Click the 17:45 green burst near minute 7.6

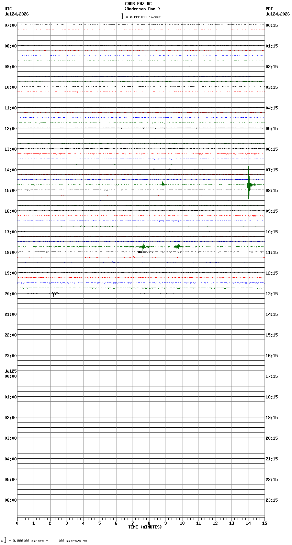(x=143, y=247)
